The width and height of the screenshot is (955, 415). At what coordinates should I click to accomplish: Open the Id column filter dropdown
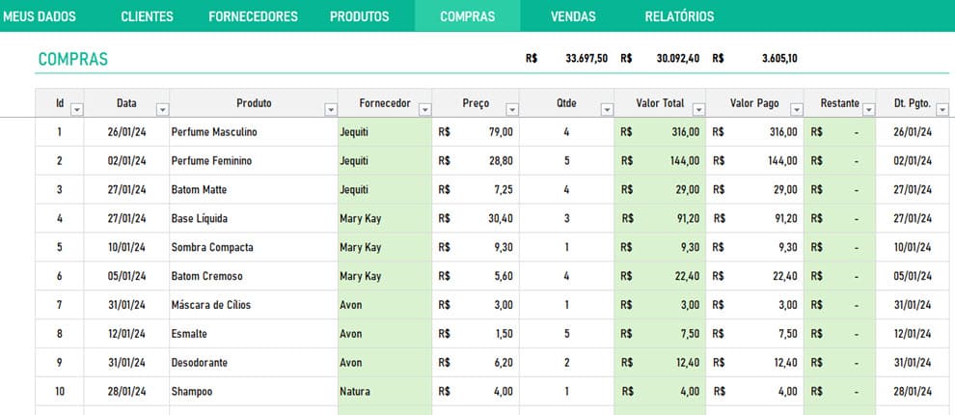coord(77,110)
